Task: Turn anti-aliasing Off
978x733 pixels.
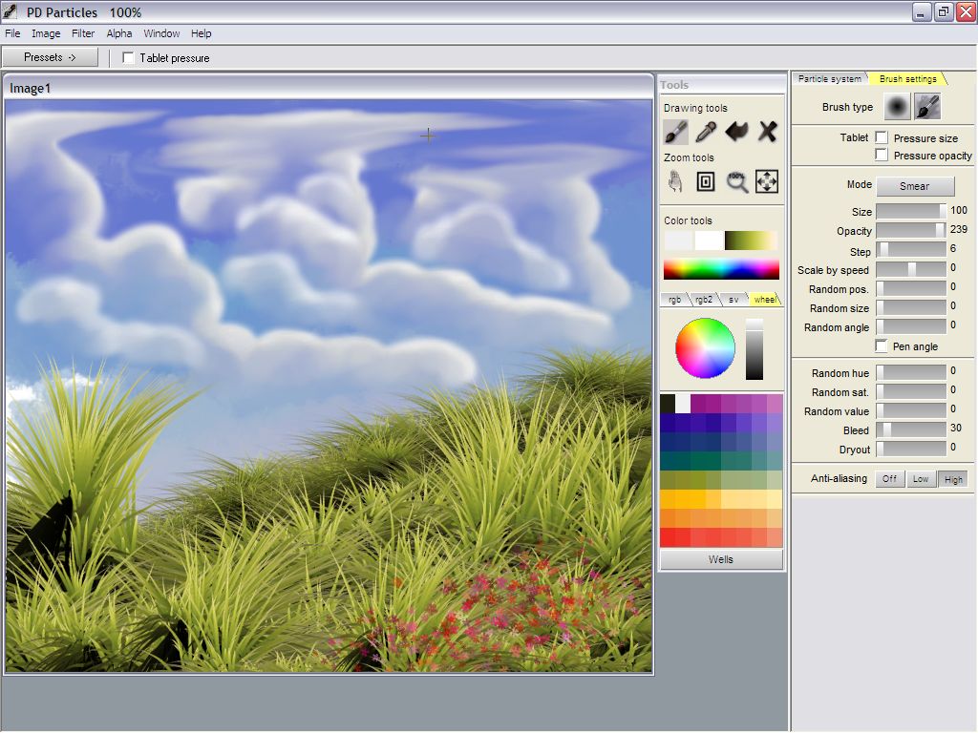Action: coord(889,479)
